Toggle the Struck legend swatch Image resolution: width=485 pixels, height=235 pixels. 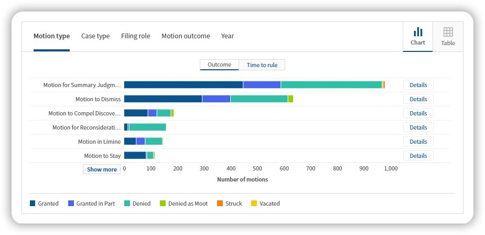pos(220,204)
